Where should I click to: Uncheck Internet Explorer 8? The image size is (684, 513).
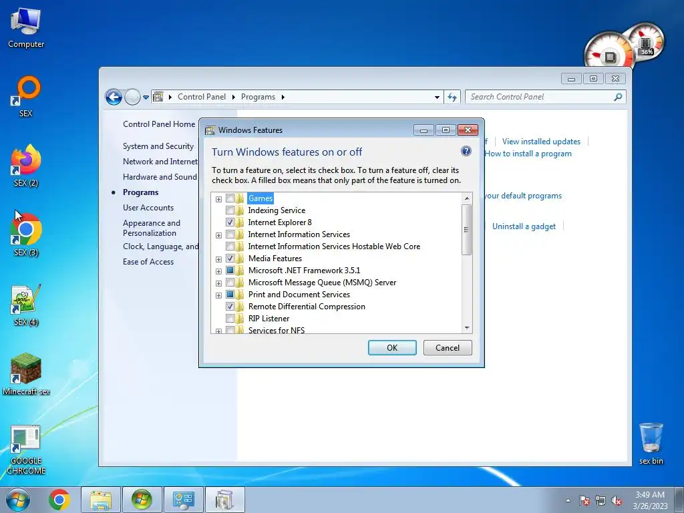[x=230, y=222]
